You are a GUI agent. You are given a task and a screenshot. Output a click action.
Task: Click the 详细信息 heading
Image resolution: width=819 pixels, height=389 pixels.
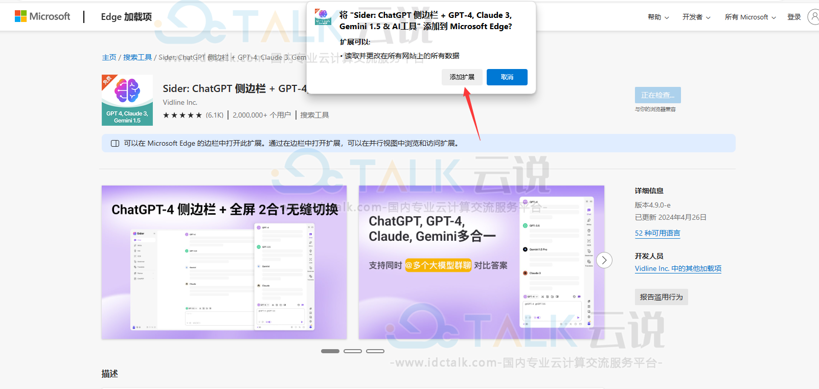coord(649,191)
